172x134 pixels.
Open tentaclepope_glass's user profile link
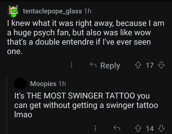pos(52,11)
